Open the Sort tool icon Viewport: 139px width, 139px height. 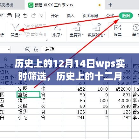pyautogui.click(x=57, y=27)
